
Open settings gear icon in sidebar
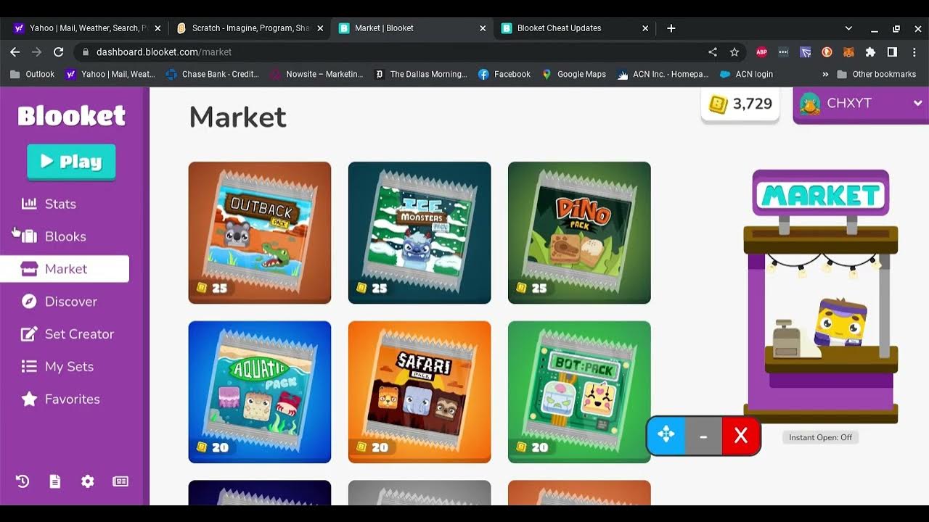[x=88, y=481]
